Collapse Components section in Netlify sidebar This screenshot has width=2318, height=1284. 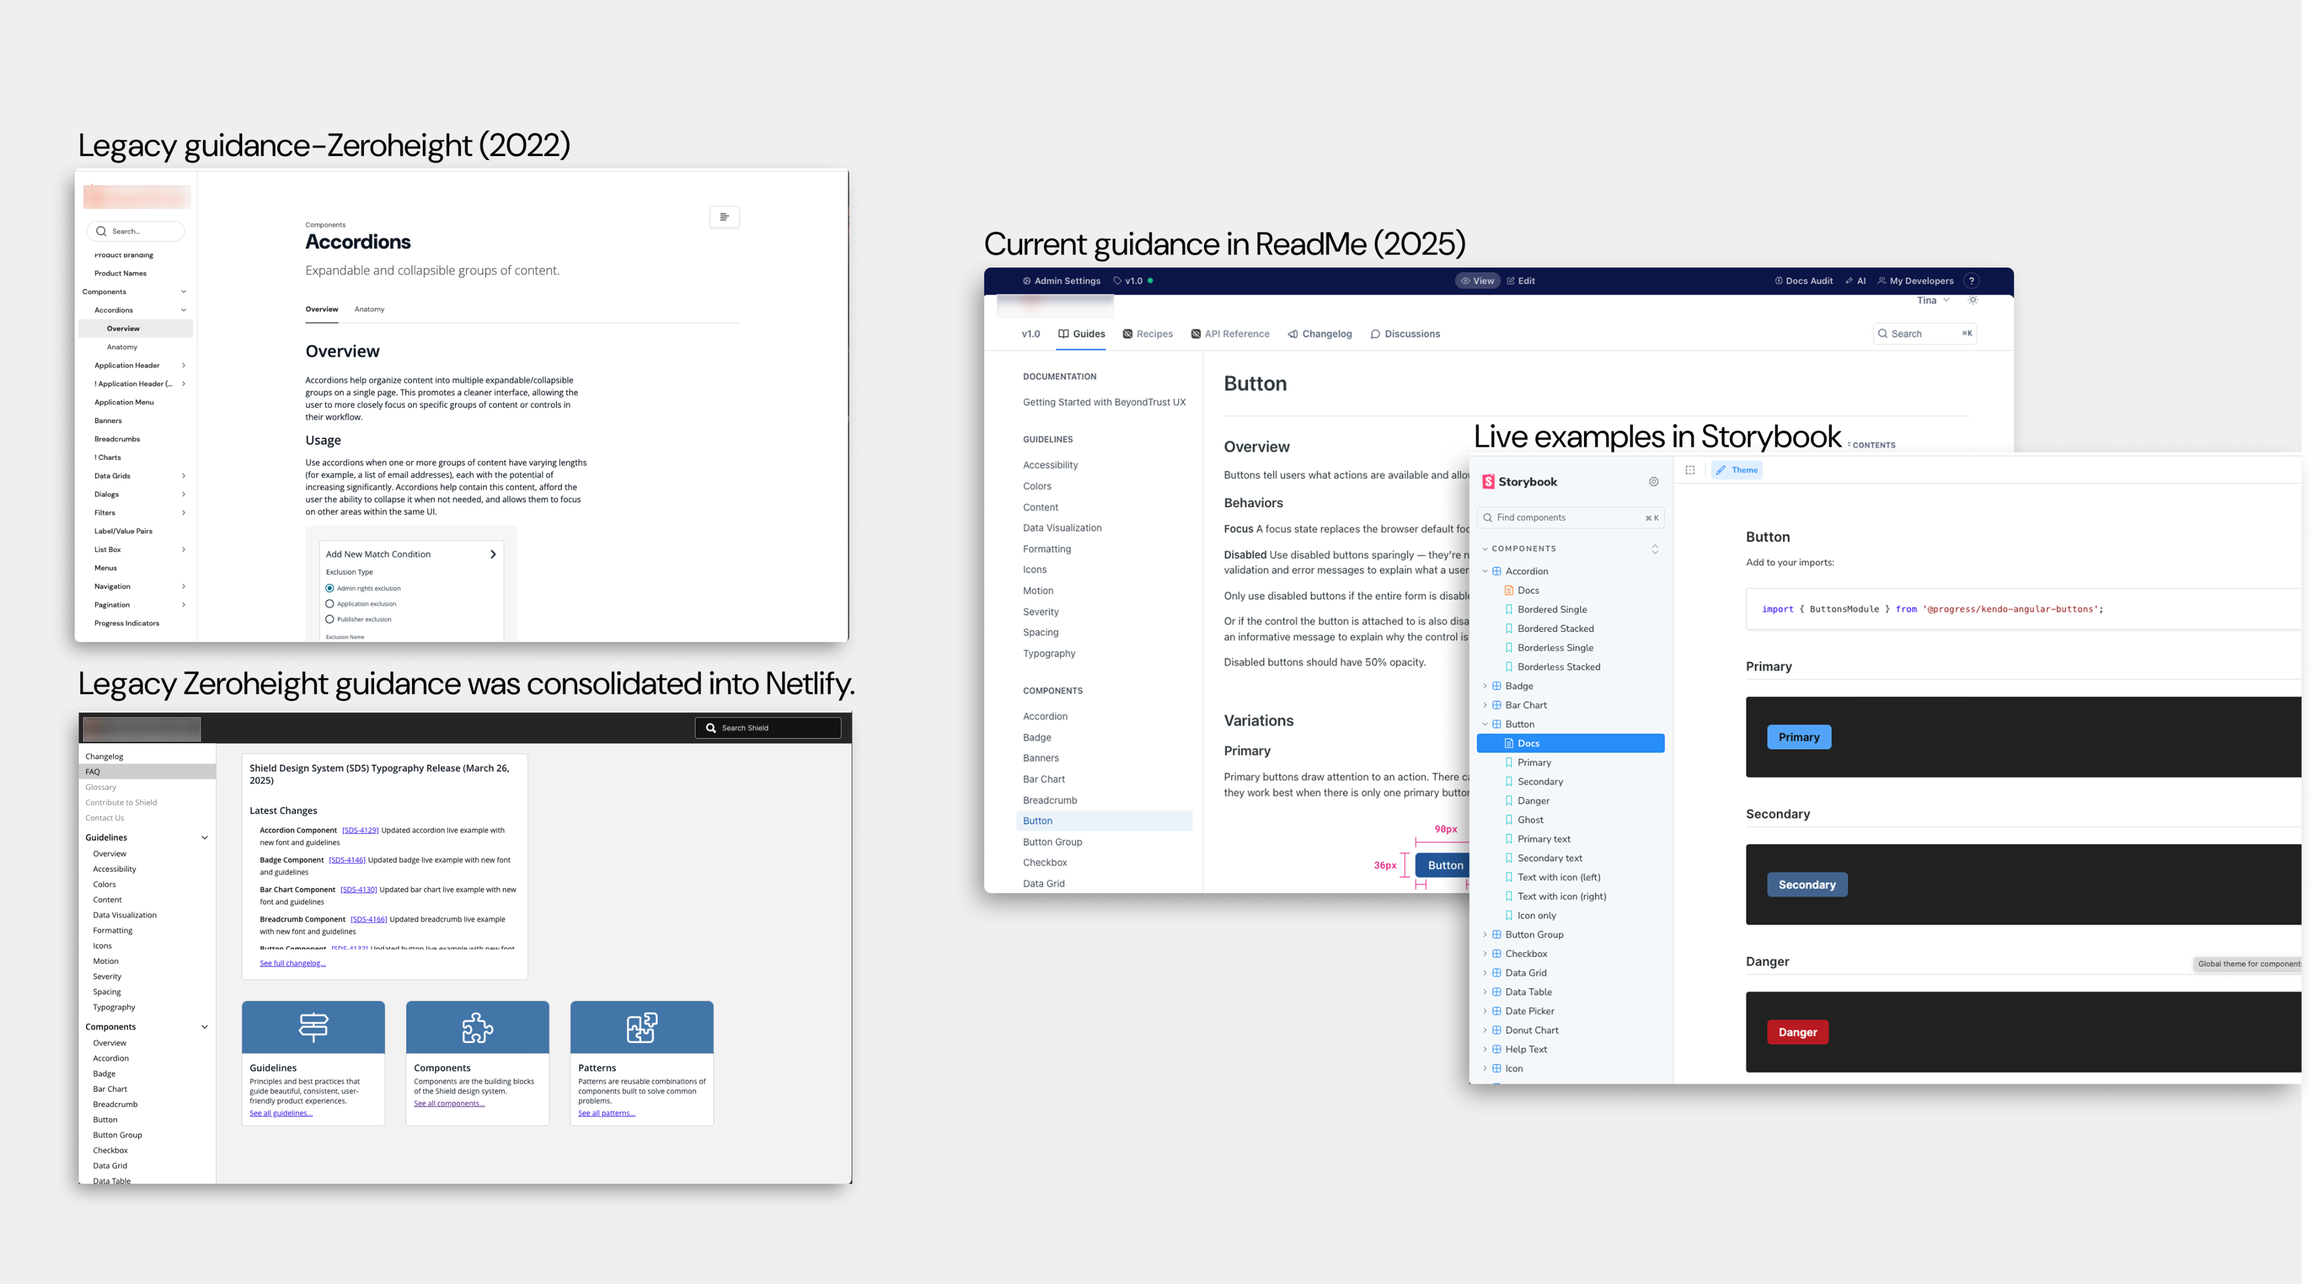[204, 1027]
